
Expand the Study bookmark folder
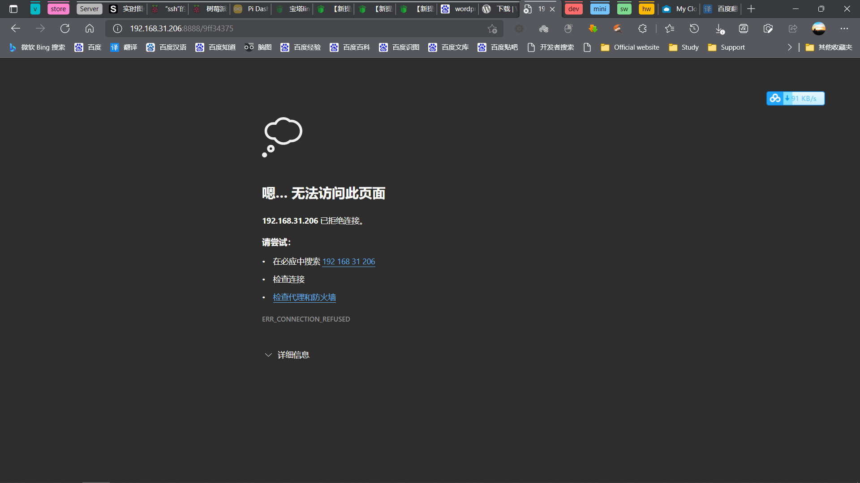[x=684, y=47]
